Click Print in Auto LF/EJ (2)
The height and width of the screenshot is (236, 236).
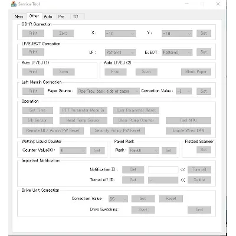116,71
